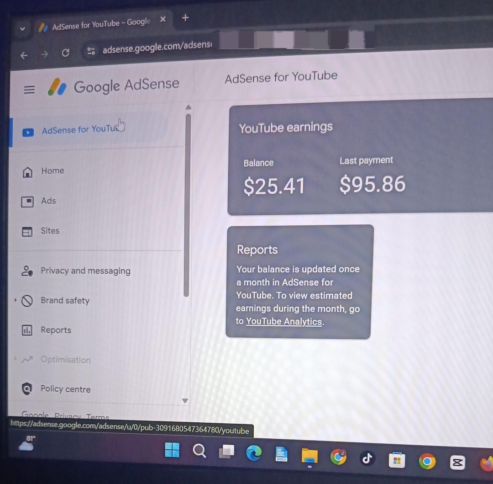
Task: Open the Windows Start menu
Action: click(x=172, y=449)
